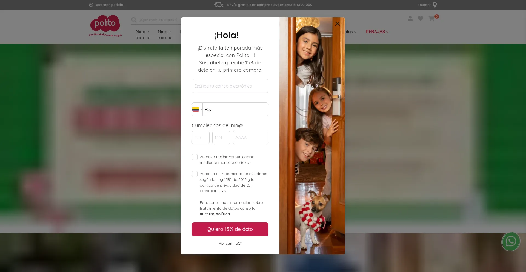This screenshot has height=272, width=526.
Task: Click the email address input field
Action: click(230, 86)
